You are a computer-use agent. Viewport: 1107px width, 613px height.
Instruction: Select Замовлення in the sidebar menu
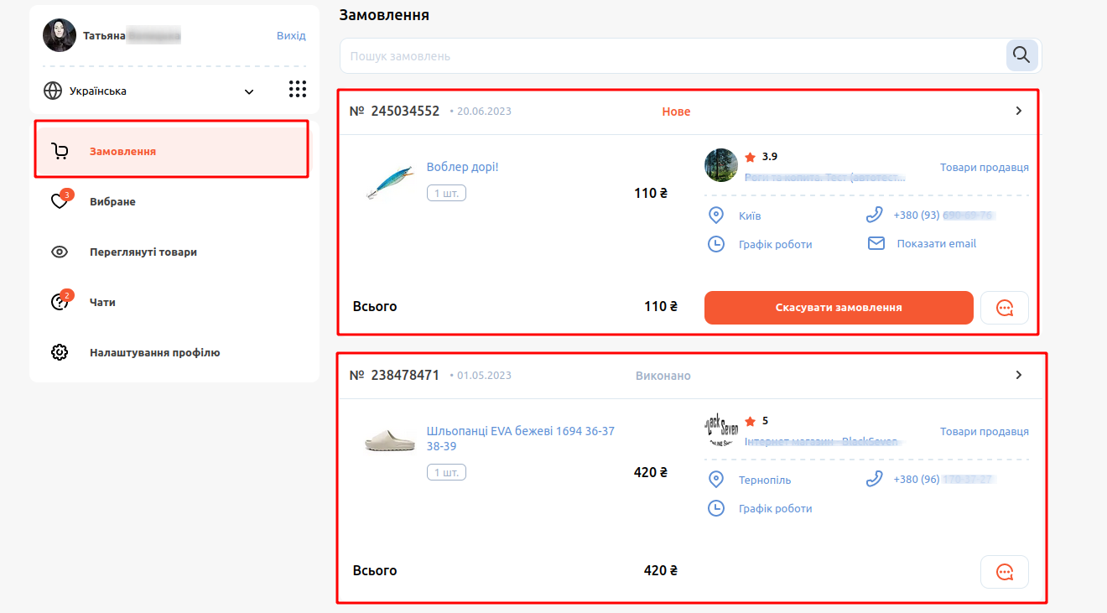point(172,151)
